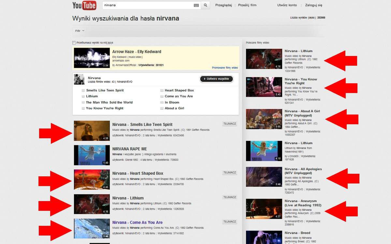Check The Man Who Sold the World box

(83, 102)
